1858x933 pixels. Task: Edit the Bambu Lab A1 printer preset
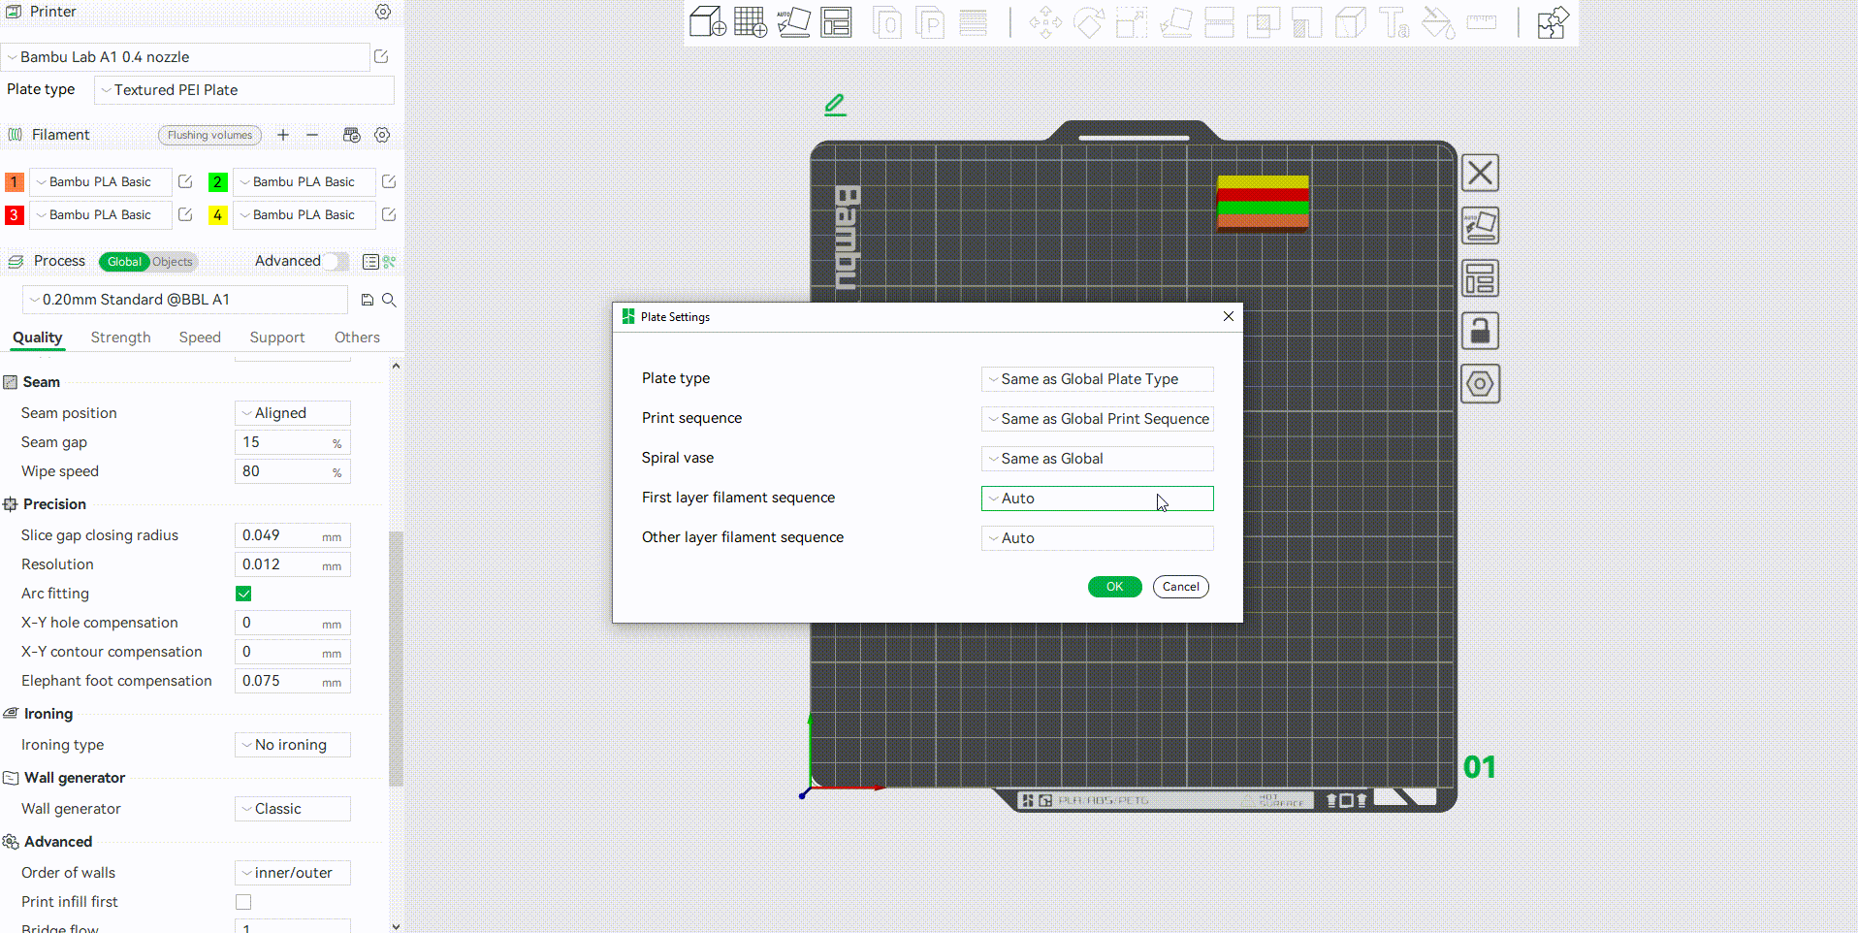point(381,57)
